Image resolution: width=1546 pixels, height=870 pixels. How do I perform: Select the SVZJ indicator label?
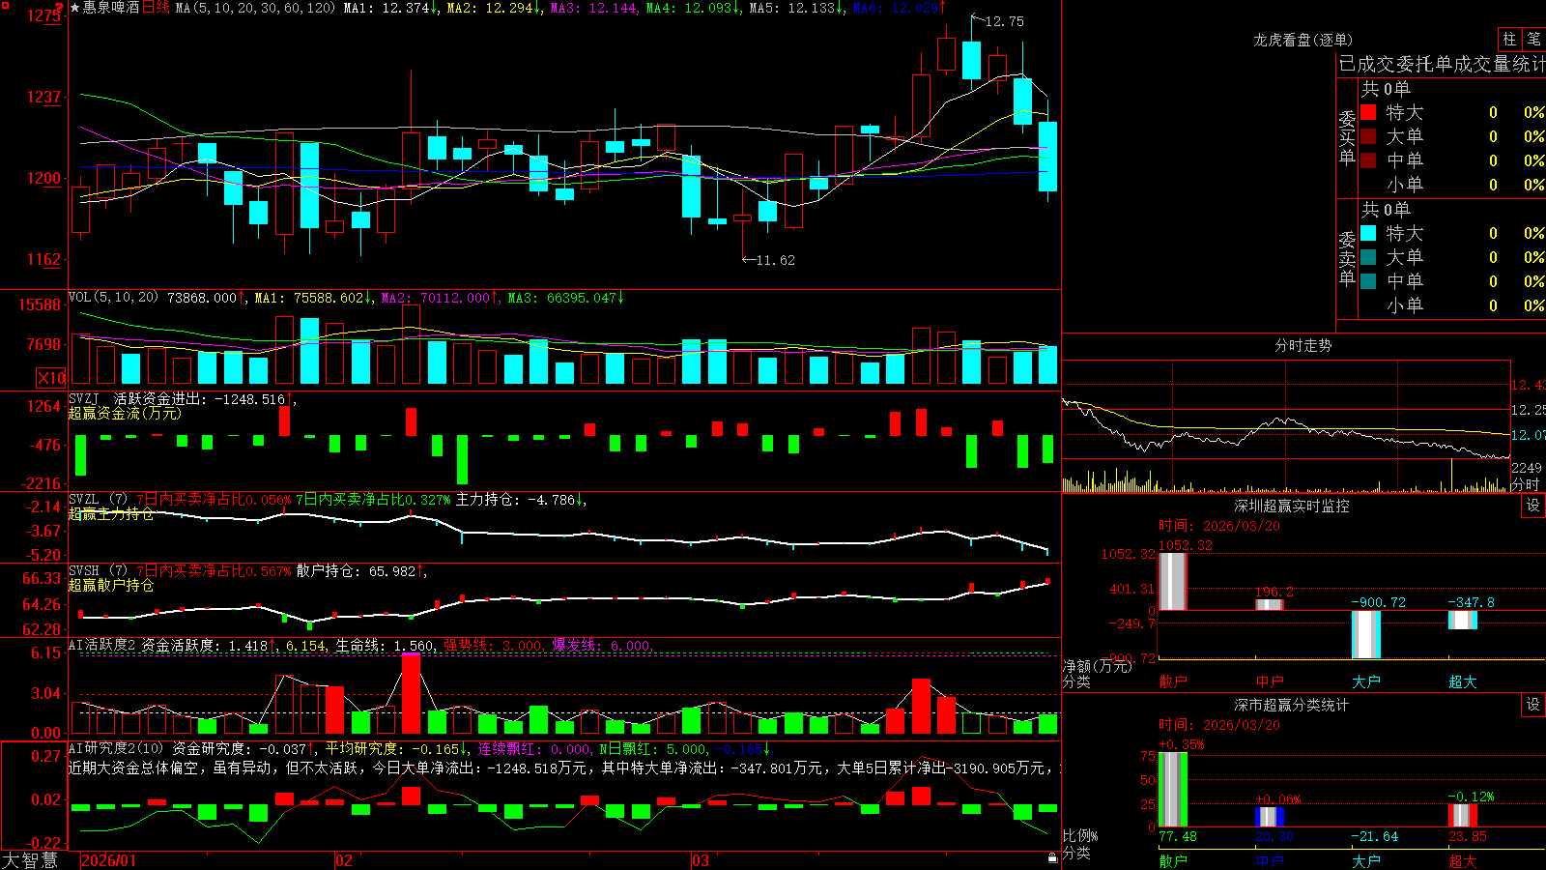pos(83,398)
